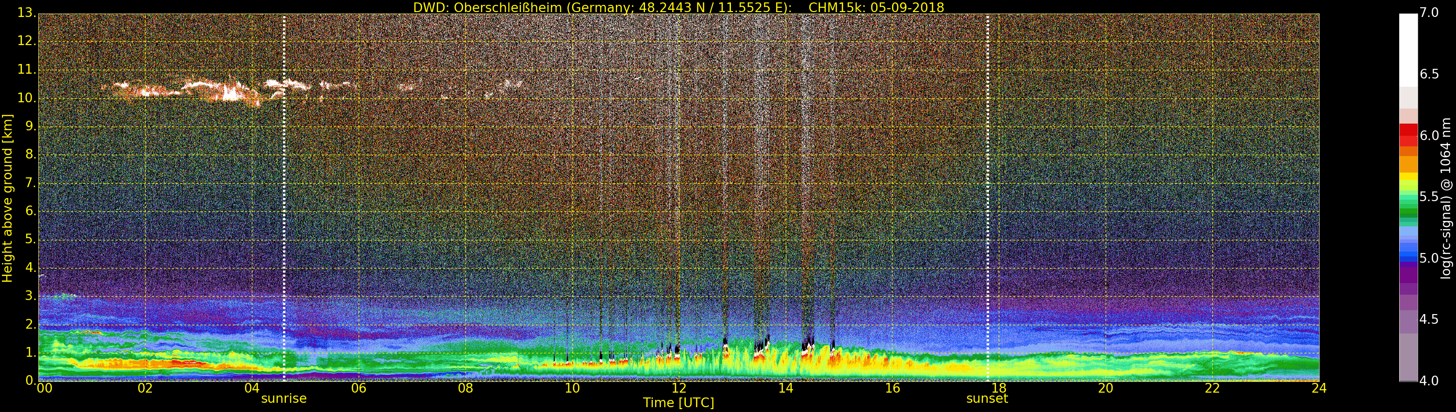The image size is (1456, 412).
Task: Click the colorbar label 'log(rc-signal) @ 1064 nm'
Action: (x=1445, y=198)
